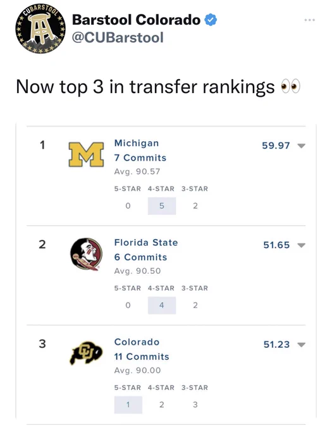The height and width of the screenshot is (430, 332).
Task: Click the blue verified badge
Action: pos(211,20)
